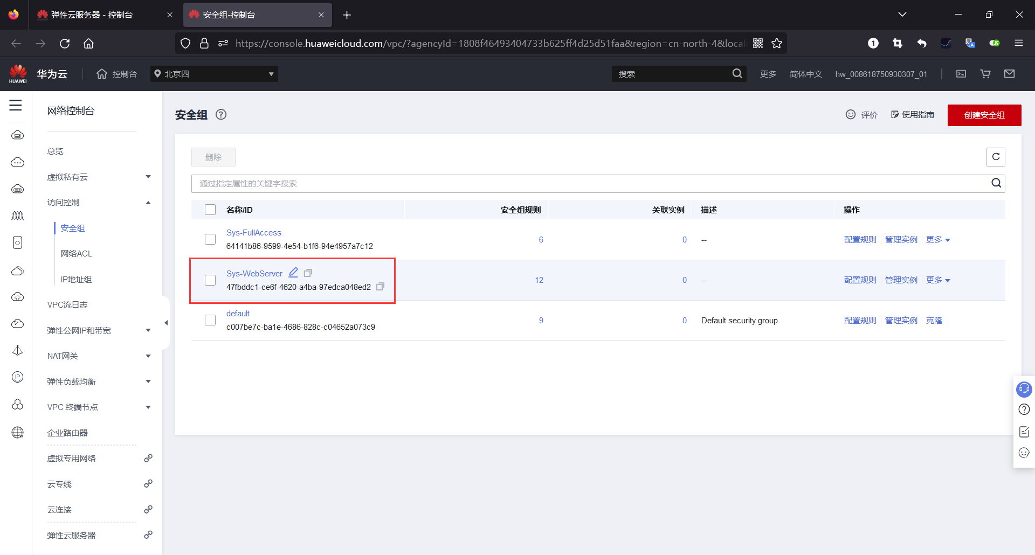Open 总览 in the network console menu

point(55,151)
